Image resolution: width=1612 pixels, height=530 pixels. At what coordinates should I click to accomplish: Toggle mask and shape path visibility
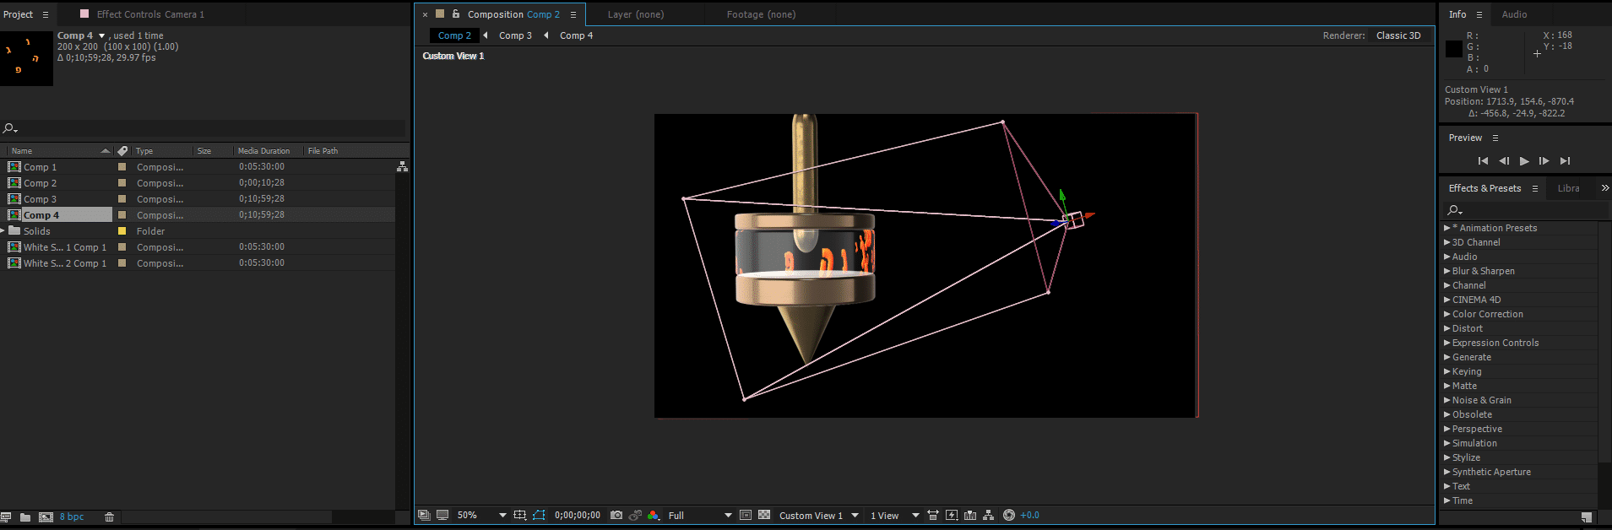[539, 515]
